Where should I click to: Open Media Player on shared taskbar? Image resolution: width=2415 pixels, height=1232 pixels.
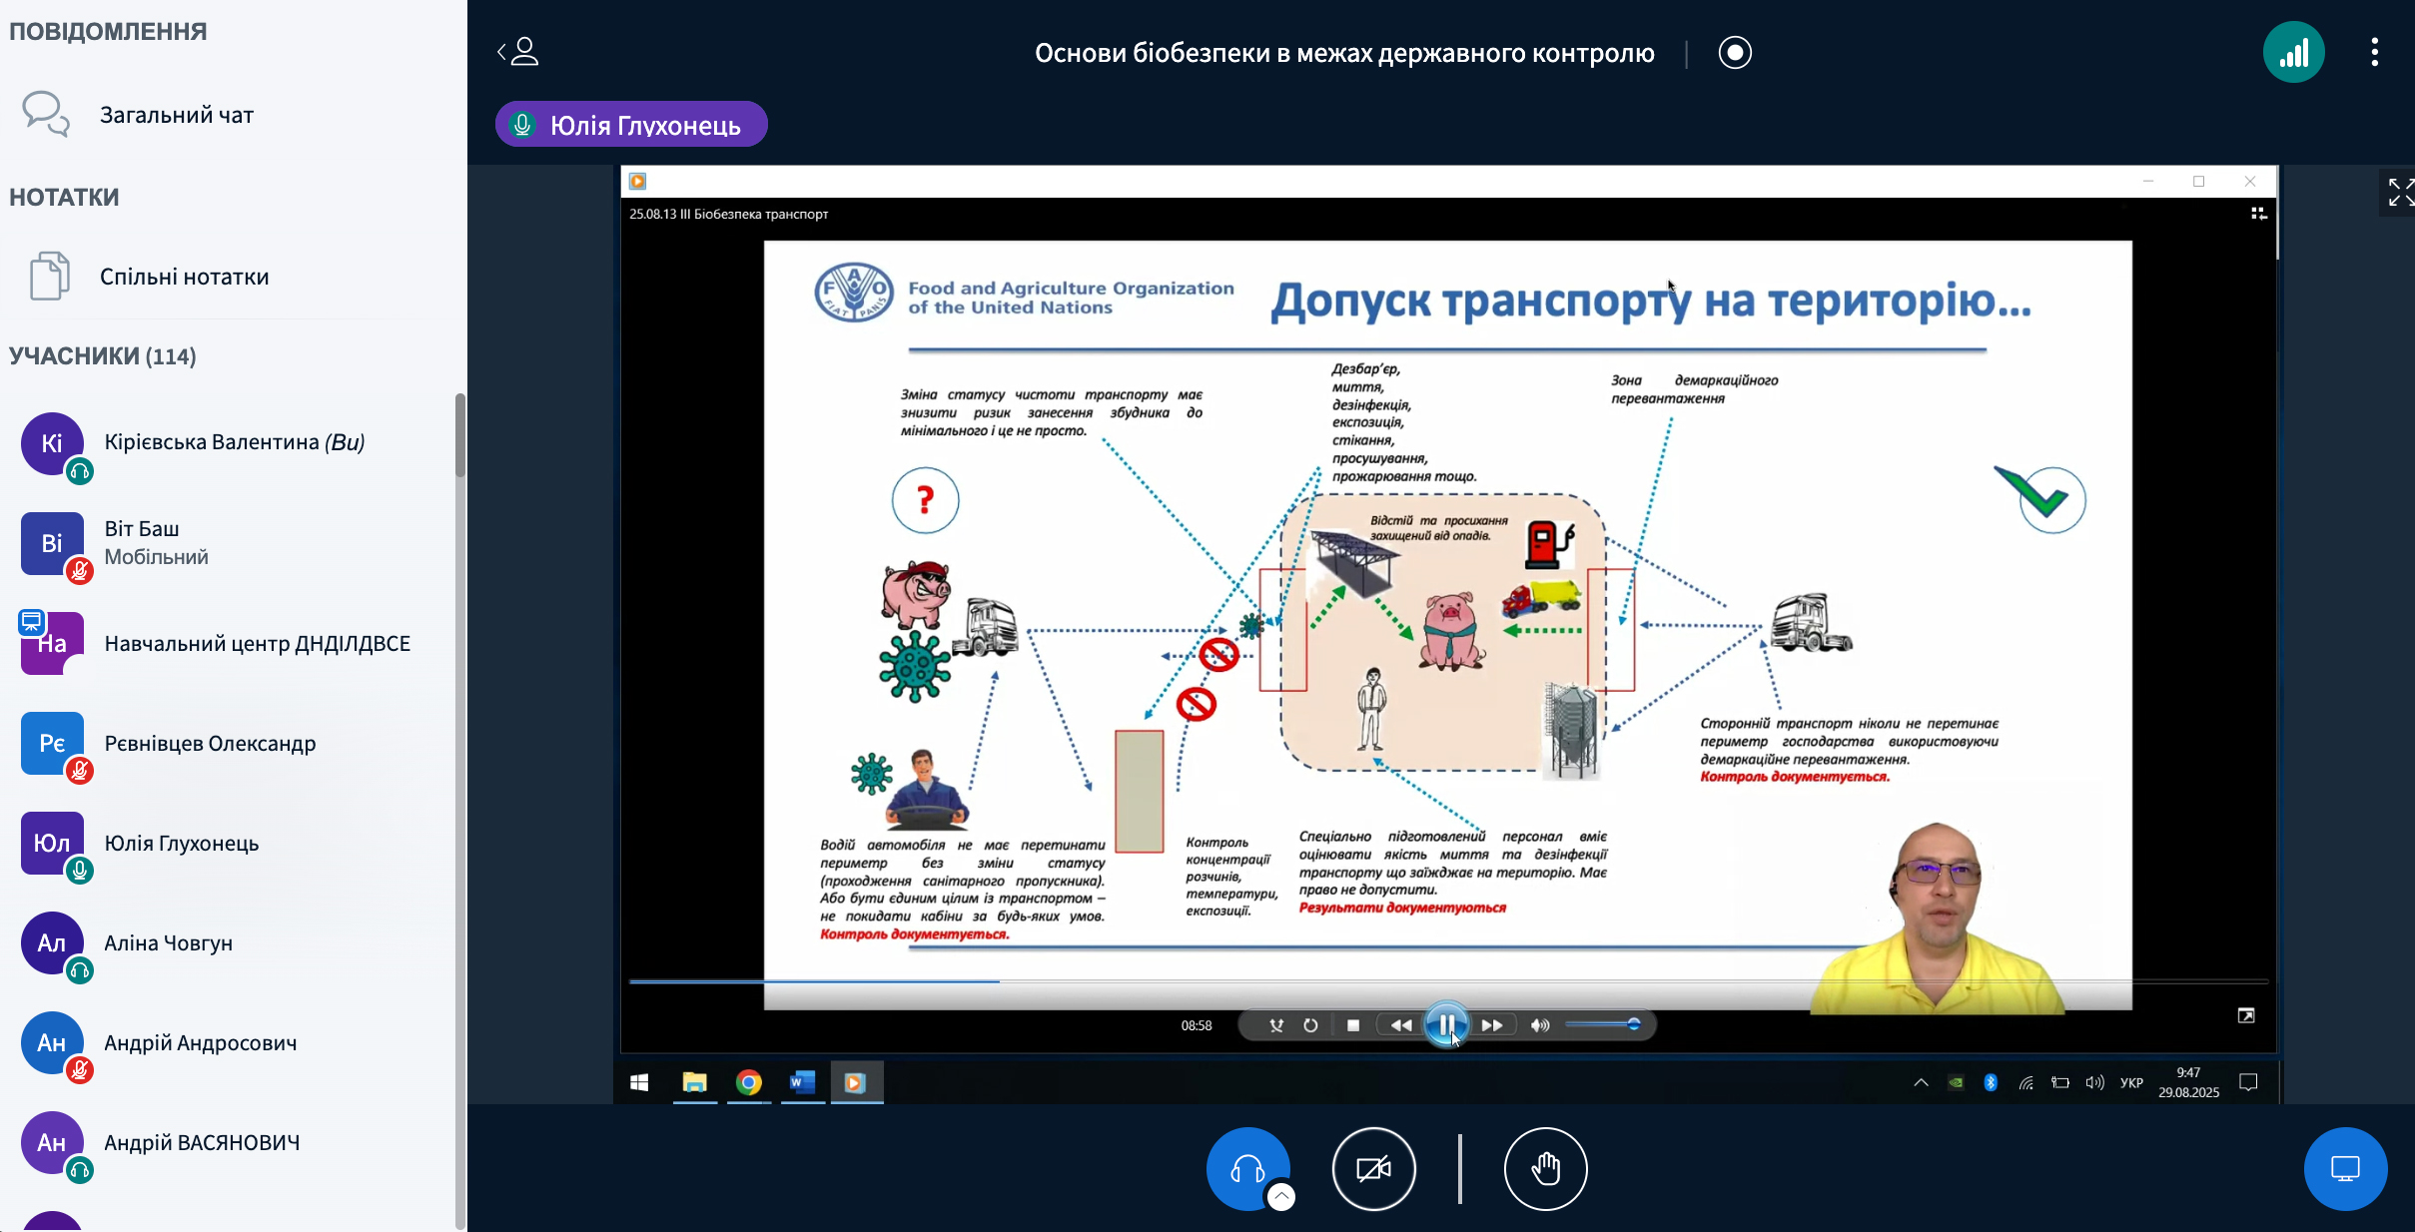tap(856, 1082)
